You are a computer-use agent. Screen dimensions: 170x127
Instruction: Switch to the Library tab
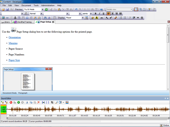pos(6,22)
